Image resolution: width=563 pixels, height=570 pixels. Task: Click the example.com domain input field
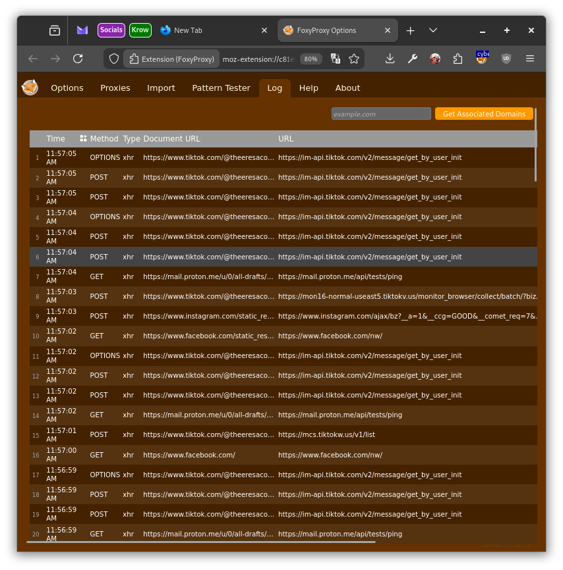[x=380, y=114]
